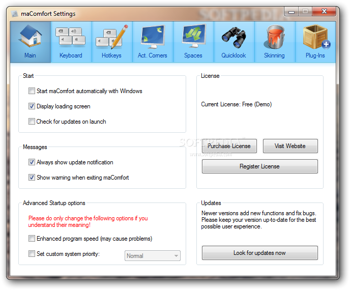Switch to the Act. Corners tab label
This screenshot has height=290, width=350.
pyautogui.click(x=153, y=55)
